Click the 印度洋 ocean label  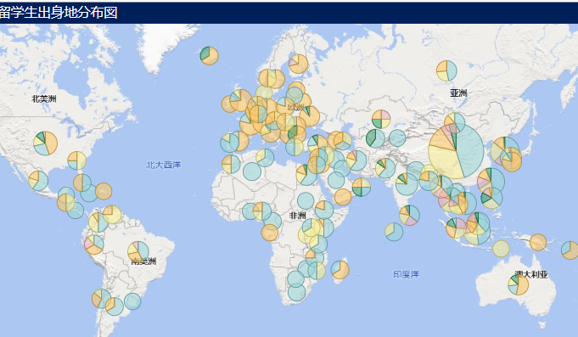[x=406, y=274]
